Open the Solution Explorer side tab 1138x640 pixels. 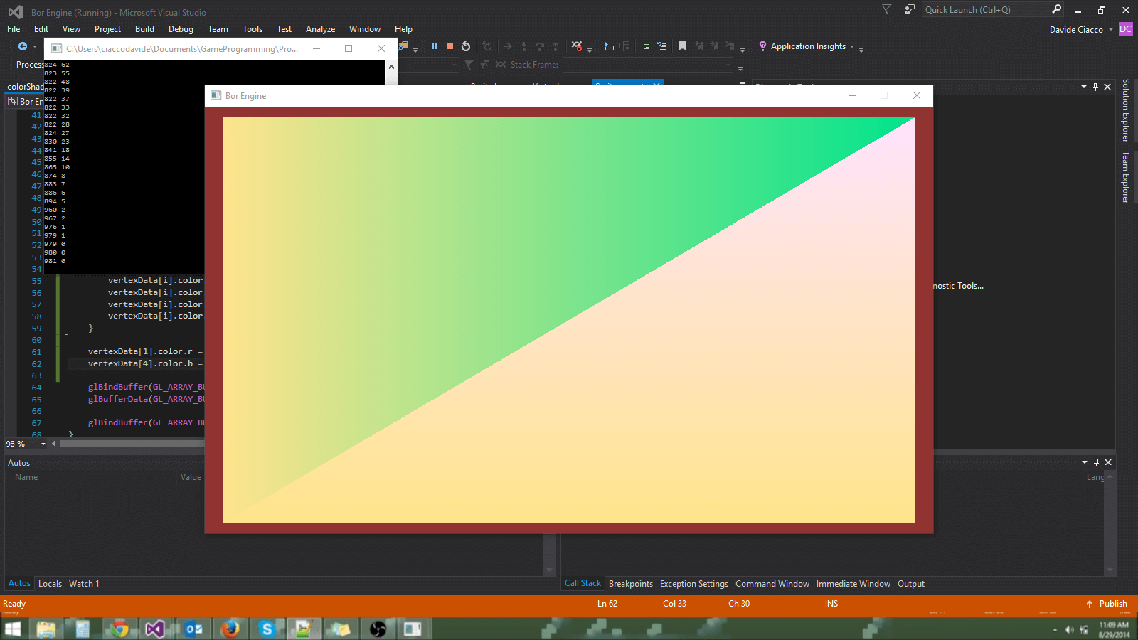click(x=1126, y=110)
